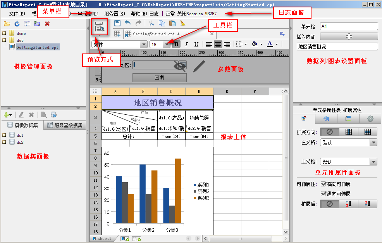
Task: Enable vertical stretch checkbox 纵向可伸展
Action: pyautogui.click(x=323, y=194)
